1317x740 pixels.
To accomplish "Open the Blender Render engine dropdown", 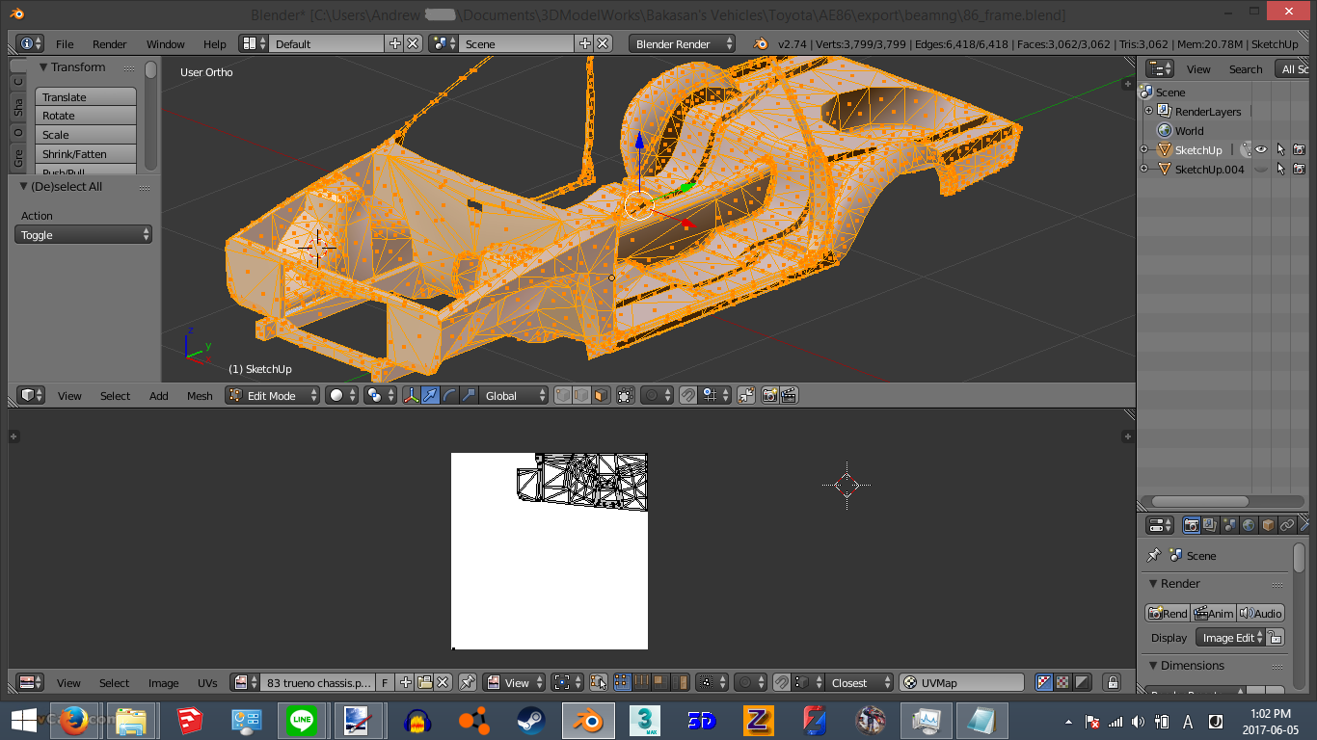I will tap(682, 44).
